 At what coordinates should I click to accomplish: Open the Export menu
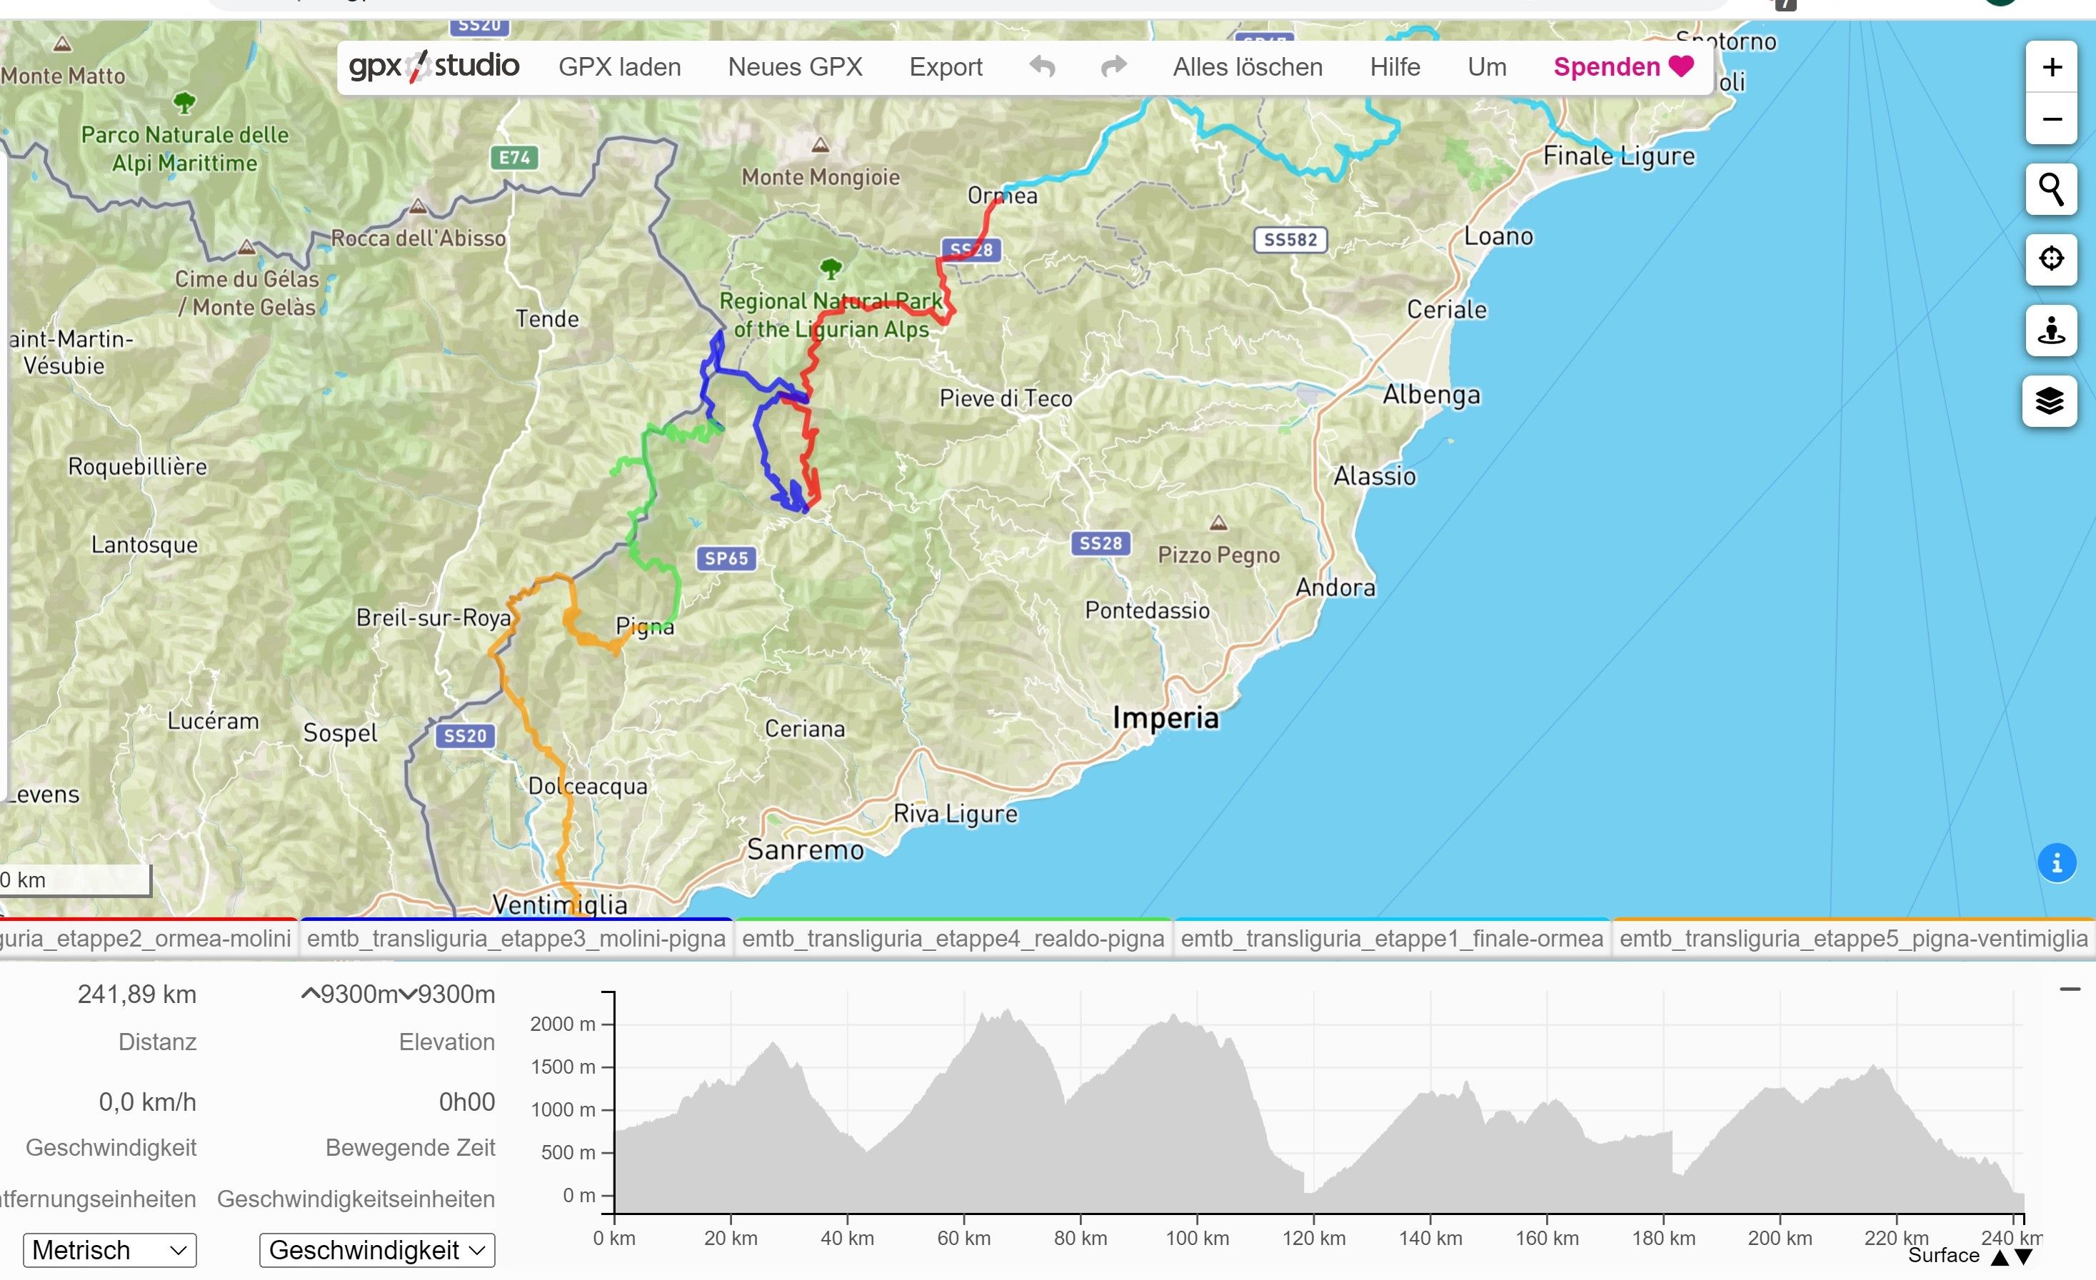point(945,66)
